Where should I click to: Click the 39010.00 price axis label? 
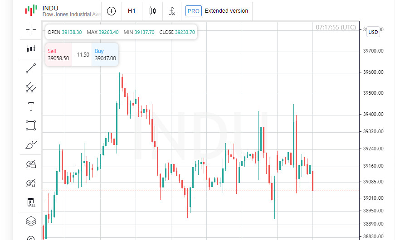pos(373,198)
